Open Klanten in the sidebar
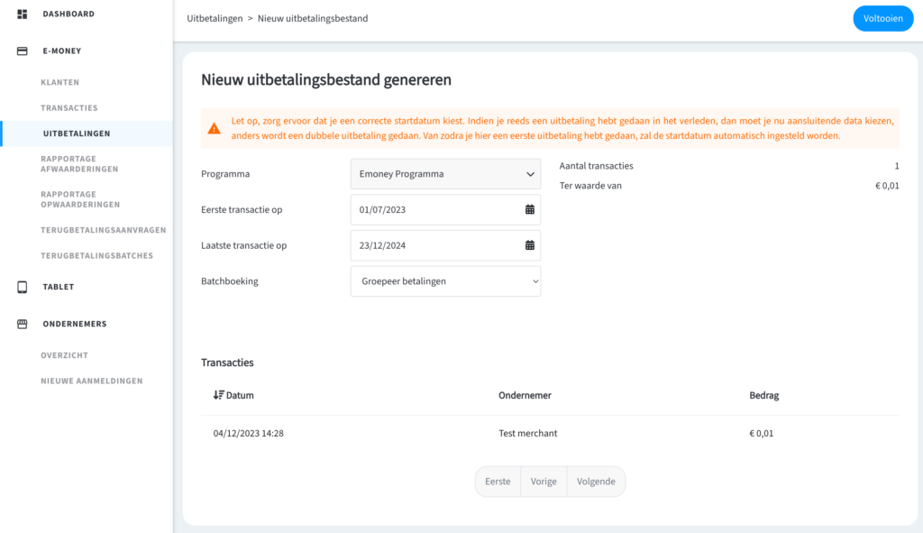Viewport: 923px width, 533px height. [x=60, y=82]
